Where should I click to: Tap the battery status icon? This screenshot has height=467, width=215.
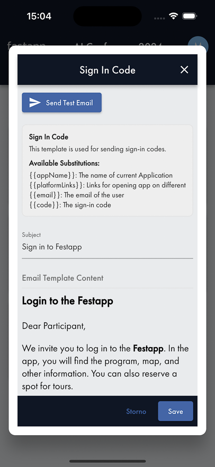tap(190, 16)
